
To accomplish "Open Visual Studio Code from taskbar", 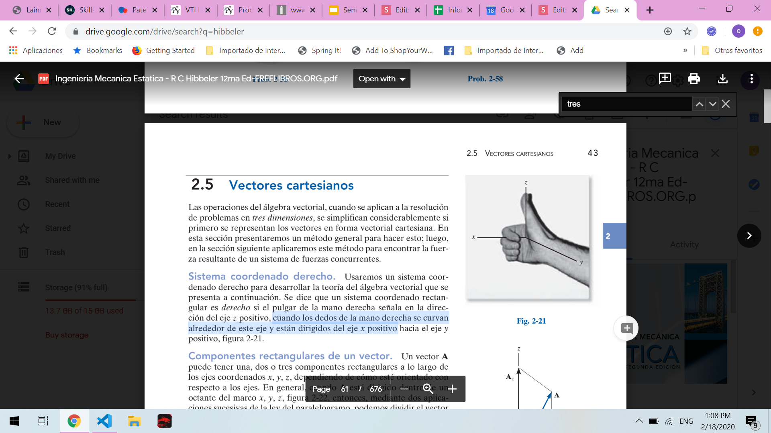I will pos(104,421).
